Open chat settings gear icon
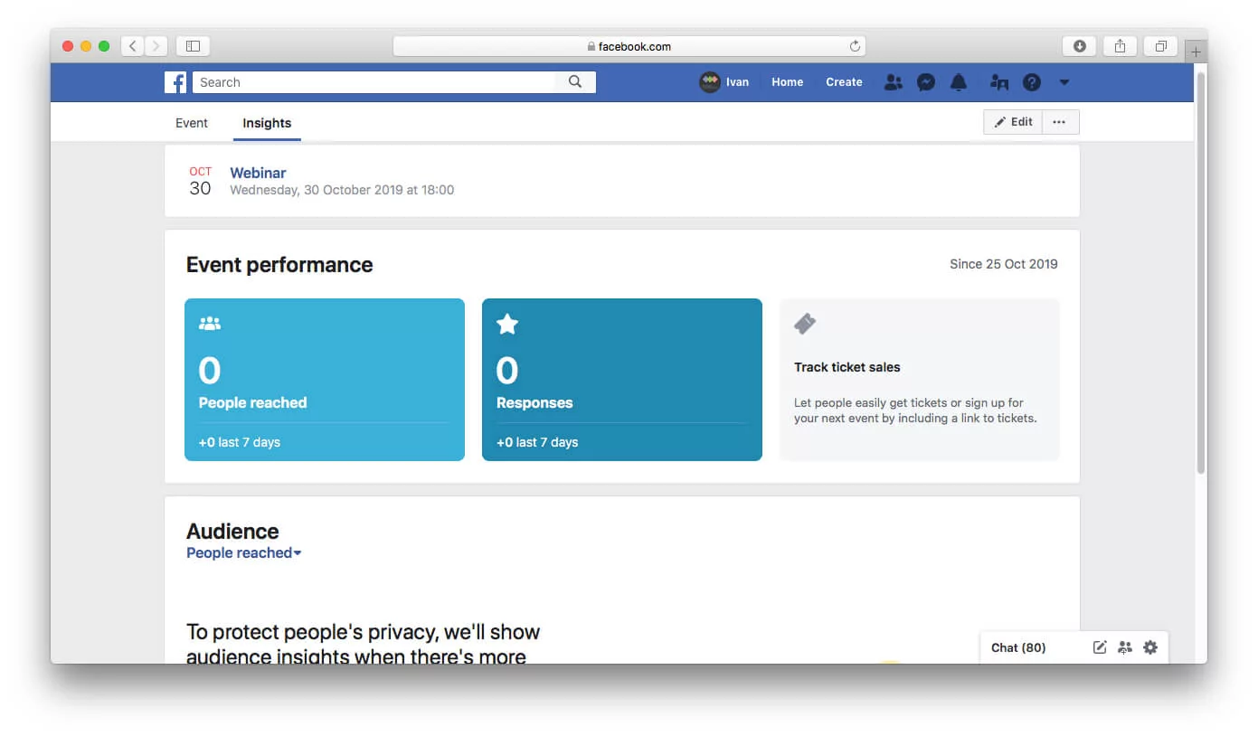 [1150, 647]
